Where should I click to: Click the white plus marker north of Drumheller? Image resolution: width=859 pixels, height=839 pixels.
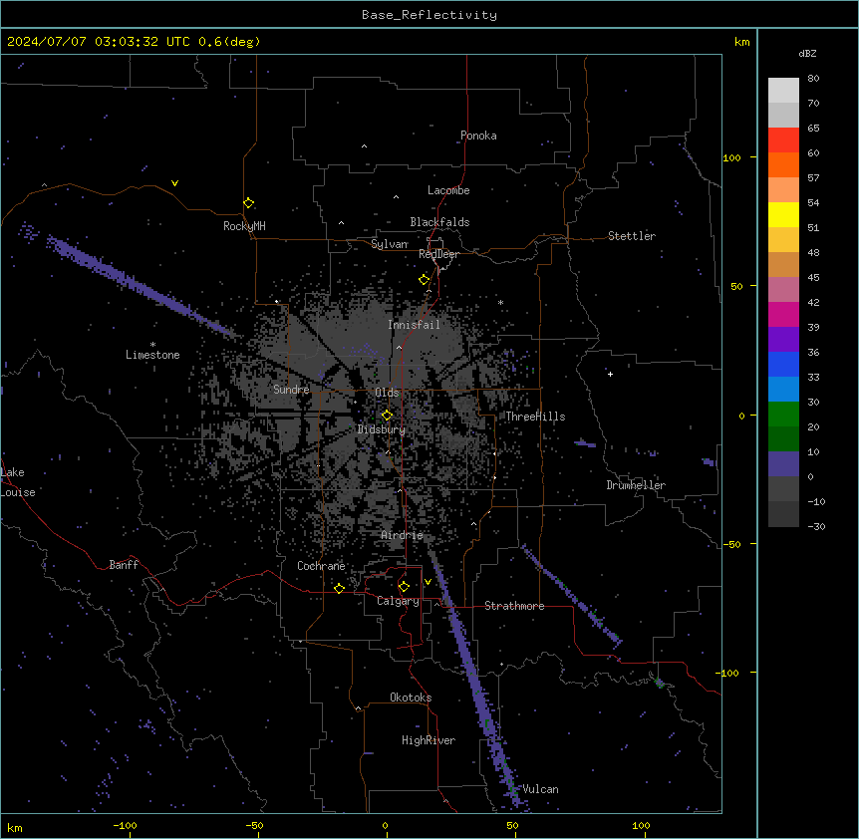coord(610,374)
